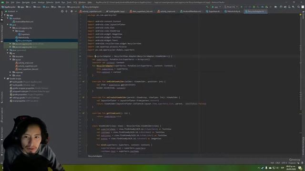Click the account avatar icon in toolbar
Image resolution: width=305 pixels, height=171 pixels.
pos(303,7)
